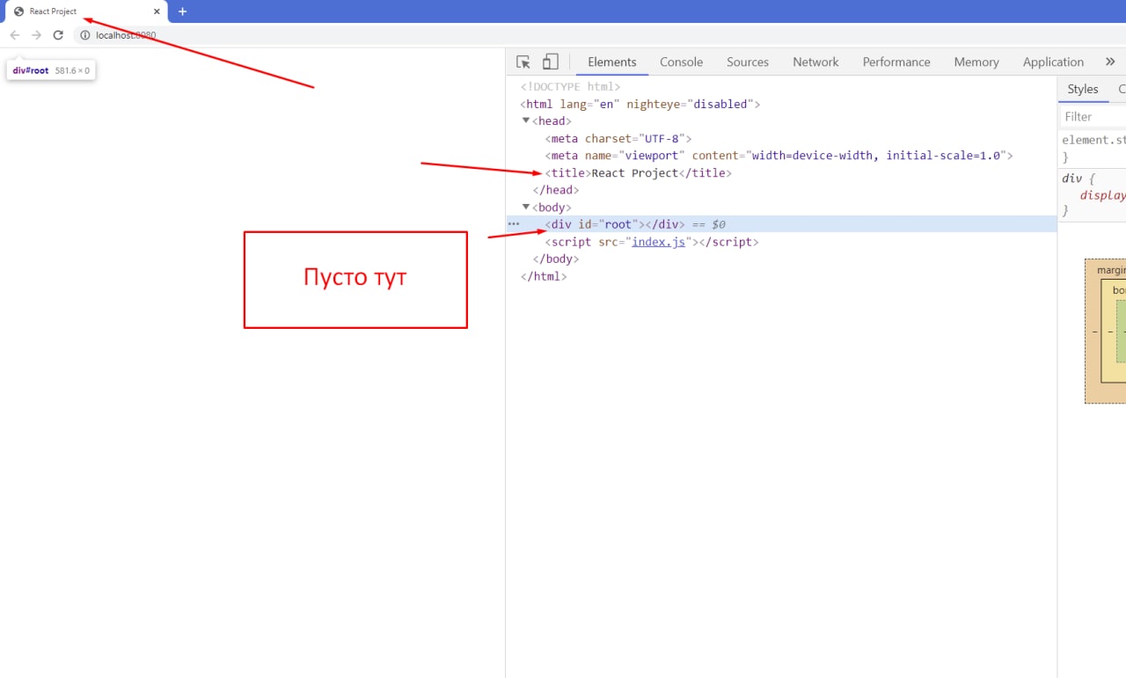This screenshot has height=678, width=1126.
Task: Toggle the device toolbar icon
Action: (x=551, y=62)
